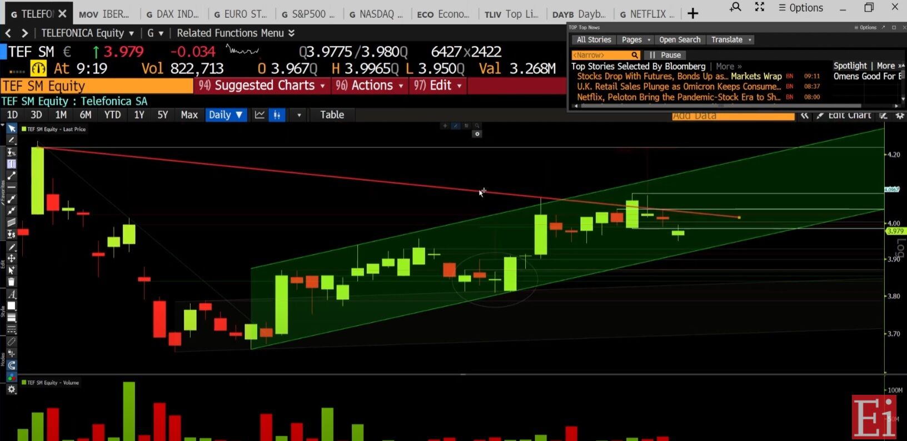Select the 6M time range
This screenshot has height=441, width=907.
[86, 115]
